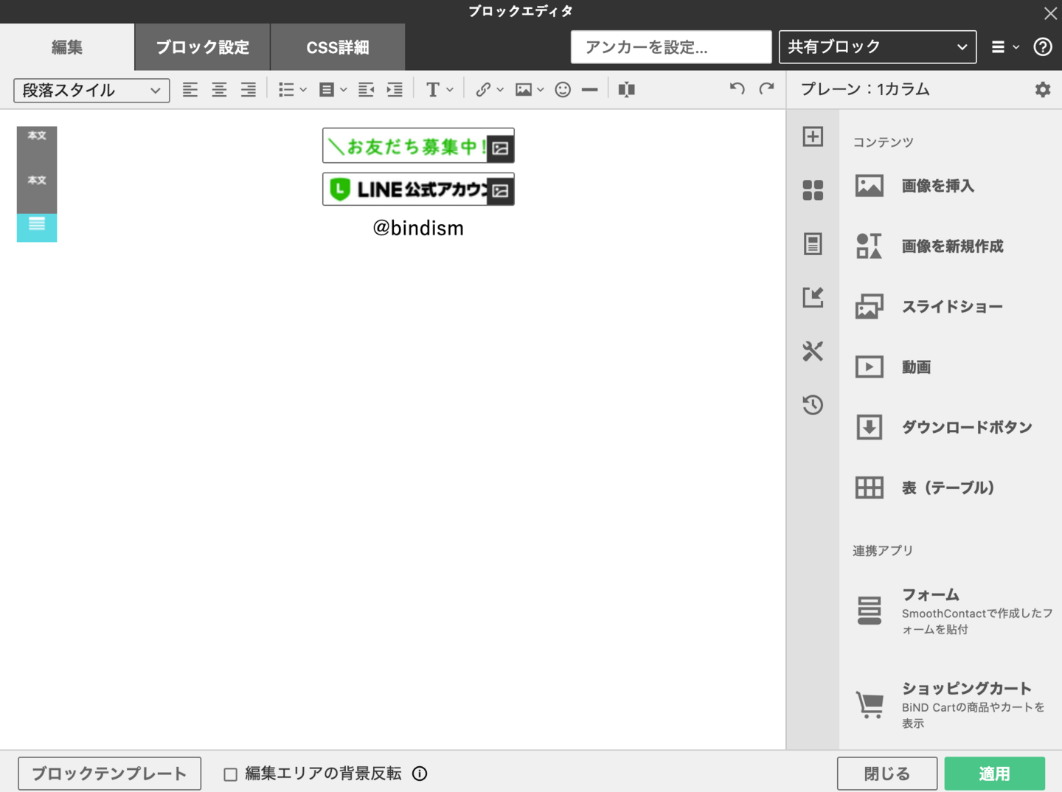This screenshot has width=1062, height=792.
Task: Click the @bindism text
Action: 418,228
